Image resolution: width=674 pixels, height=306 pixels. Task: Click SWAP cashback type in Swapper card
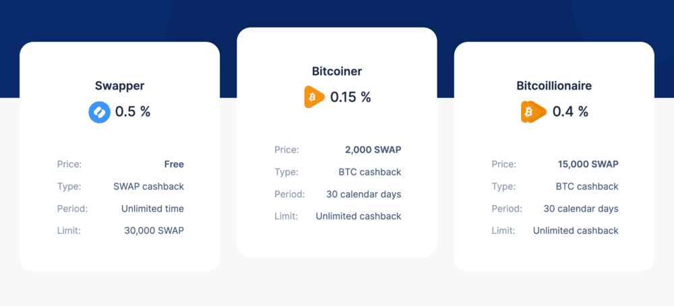[x=149, y=187]
